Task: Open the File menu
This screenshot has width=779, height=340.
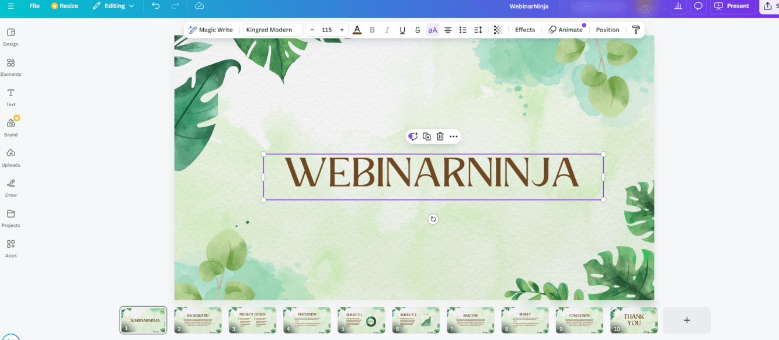Action: (34, 6)
